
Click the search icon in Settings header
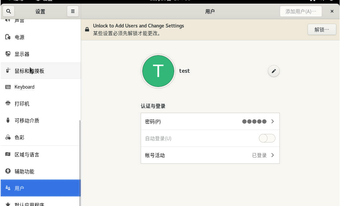coord(9,11)
